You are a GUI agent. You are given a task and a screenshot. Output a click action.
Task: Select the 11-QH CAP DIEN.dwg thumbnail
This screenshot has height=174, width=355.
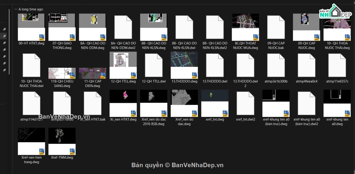(x=93, y=73)
